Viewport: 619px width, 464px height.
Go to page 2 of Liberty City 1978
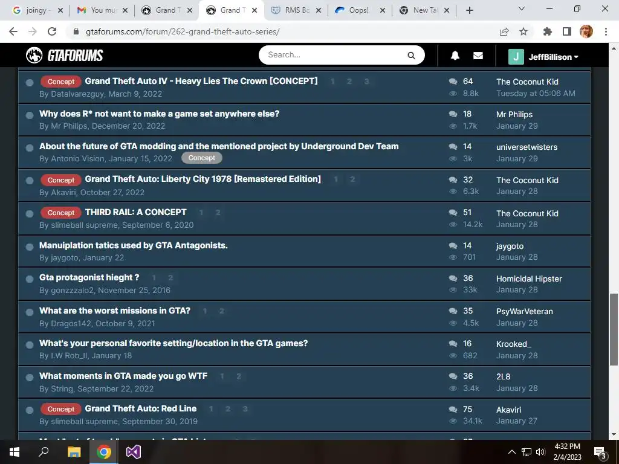click(352, 179)
